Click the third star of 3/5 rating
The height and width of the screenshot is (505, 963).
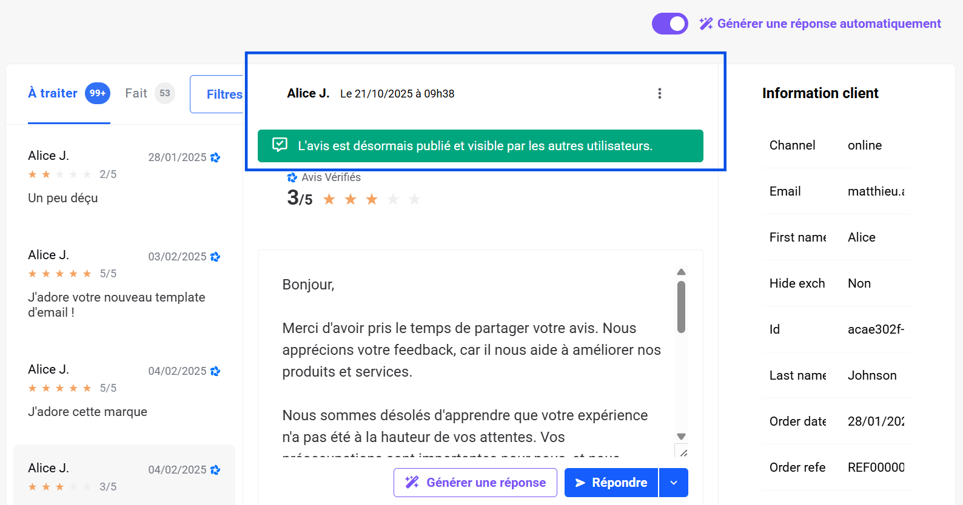tap(372, 199)
